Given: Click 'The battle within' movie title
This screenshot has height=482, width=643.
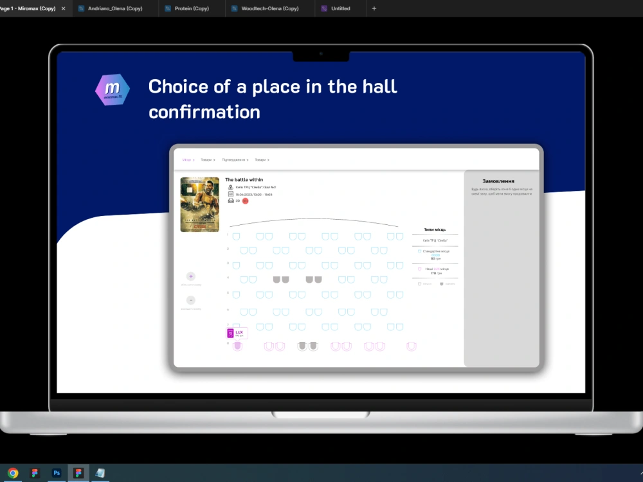Looking at the screenshot, I should (244, 179).
